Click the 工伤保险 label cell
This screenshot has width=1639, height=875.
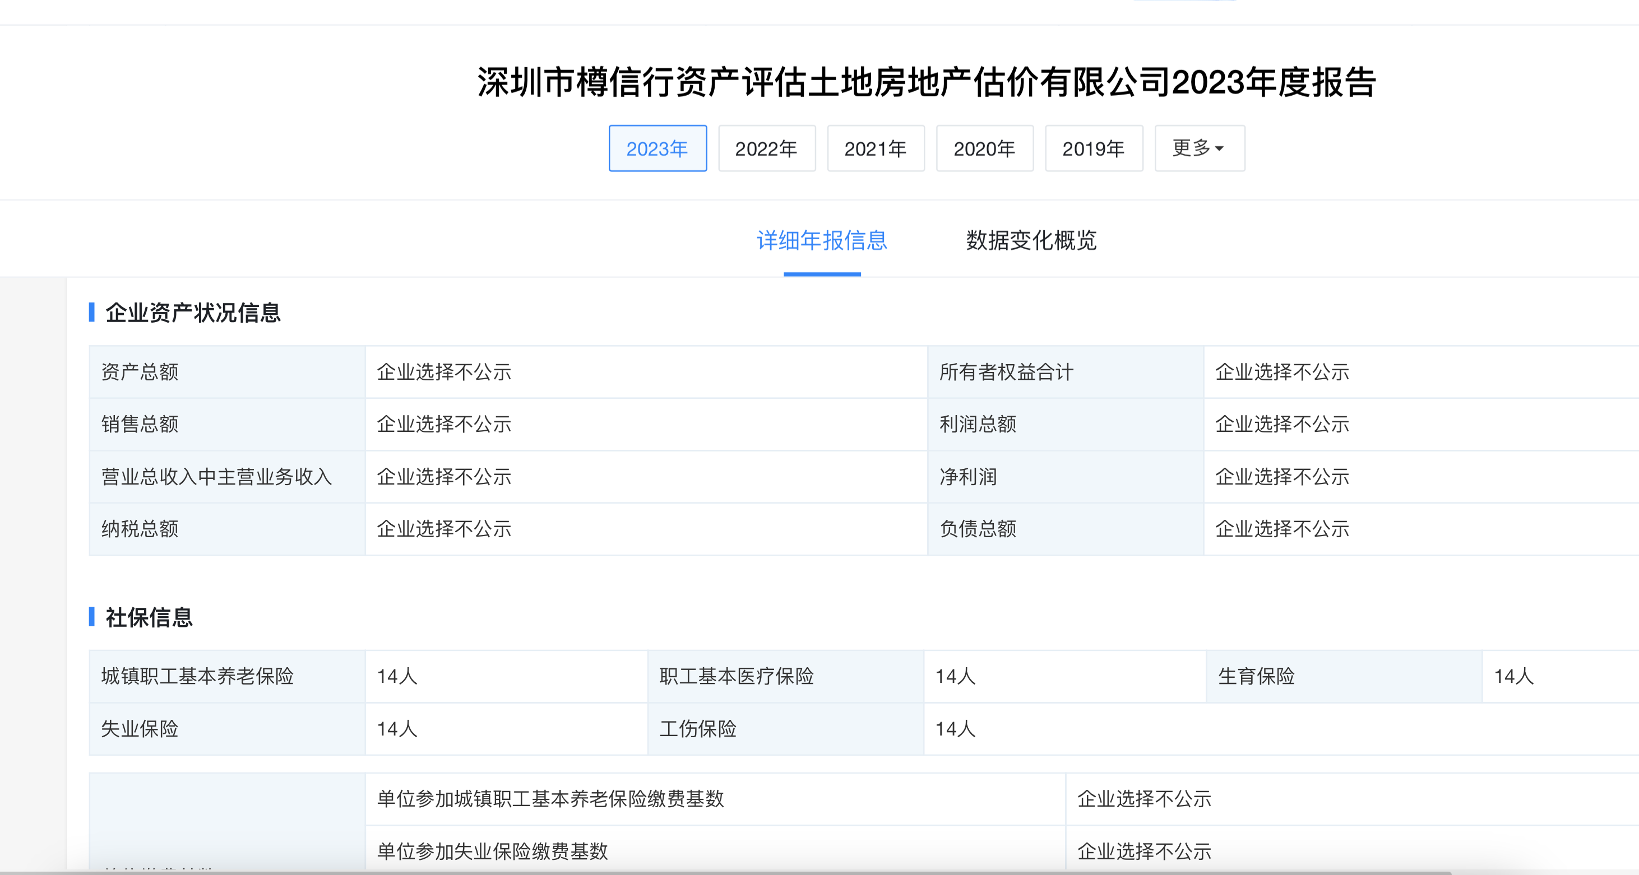pos(698,729)
